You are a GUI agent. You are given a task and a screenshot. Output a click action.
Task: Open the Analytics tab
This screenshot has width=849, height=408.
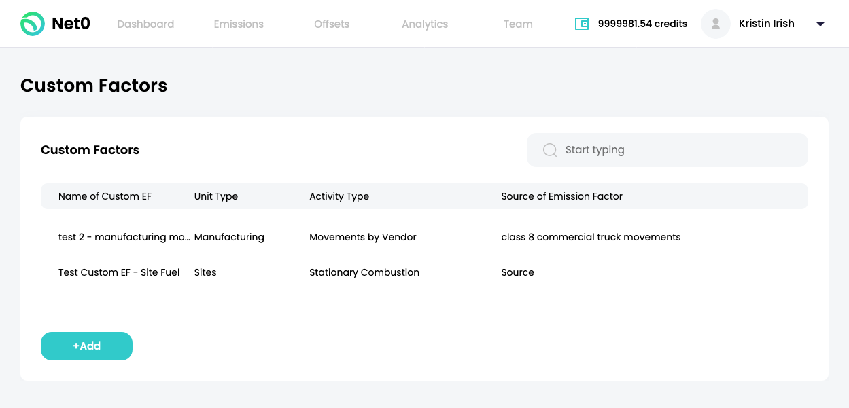coord(425,24)
